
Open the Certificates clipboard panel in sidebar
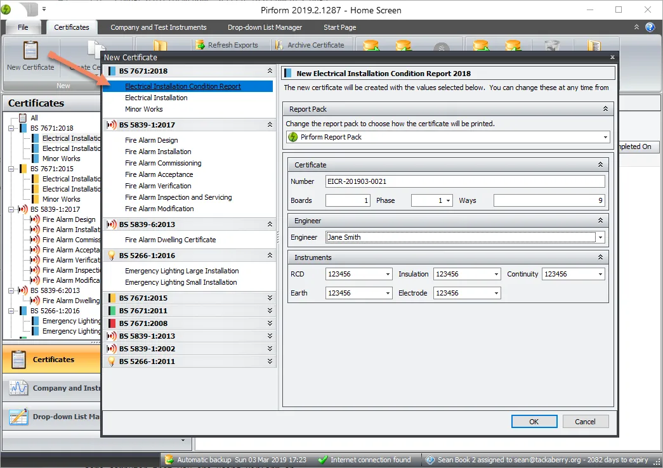pyautogui.click(x=51, y=358)
